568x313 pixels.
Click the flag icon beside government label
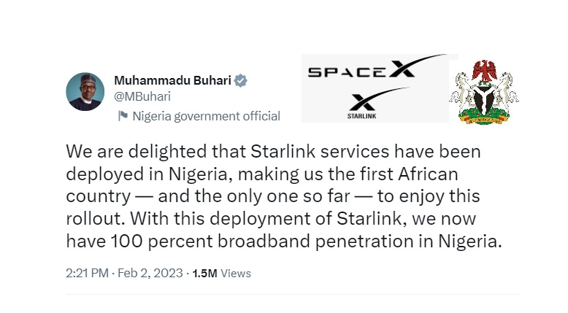tap(123, 116)
